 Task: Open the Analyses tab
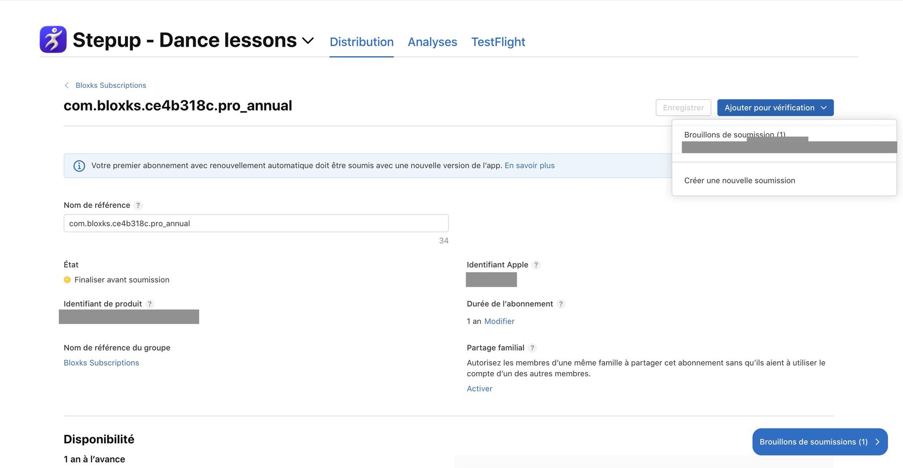pyautogui.click(x=432, y=42)
